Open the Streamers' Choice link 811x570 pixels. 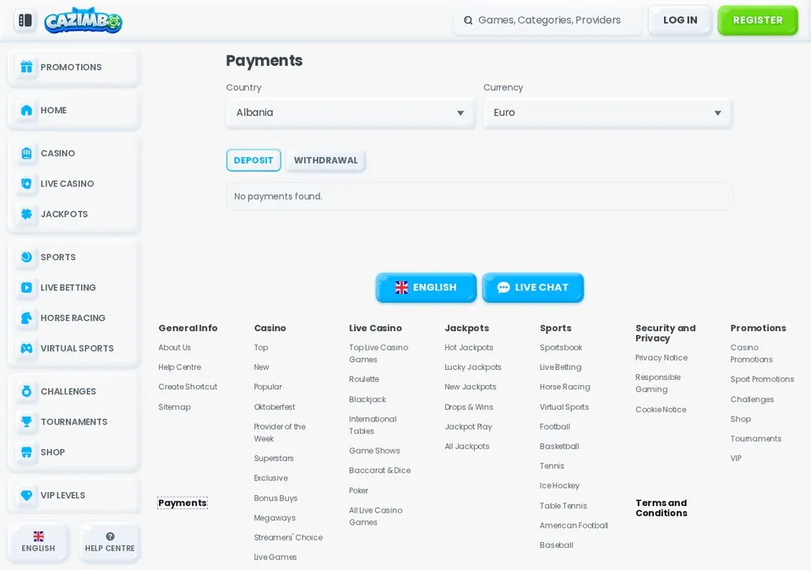[x=289, y=537]
